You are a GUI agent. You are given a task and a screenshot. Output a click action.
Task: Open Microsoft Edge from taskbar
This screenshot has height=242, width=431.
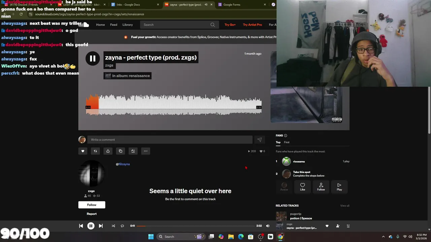point(241,237)
